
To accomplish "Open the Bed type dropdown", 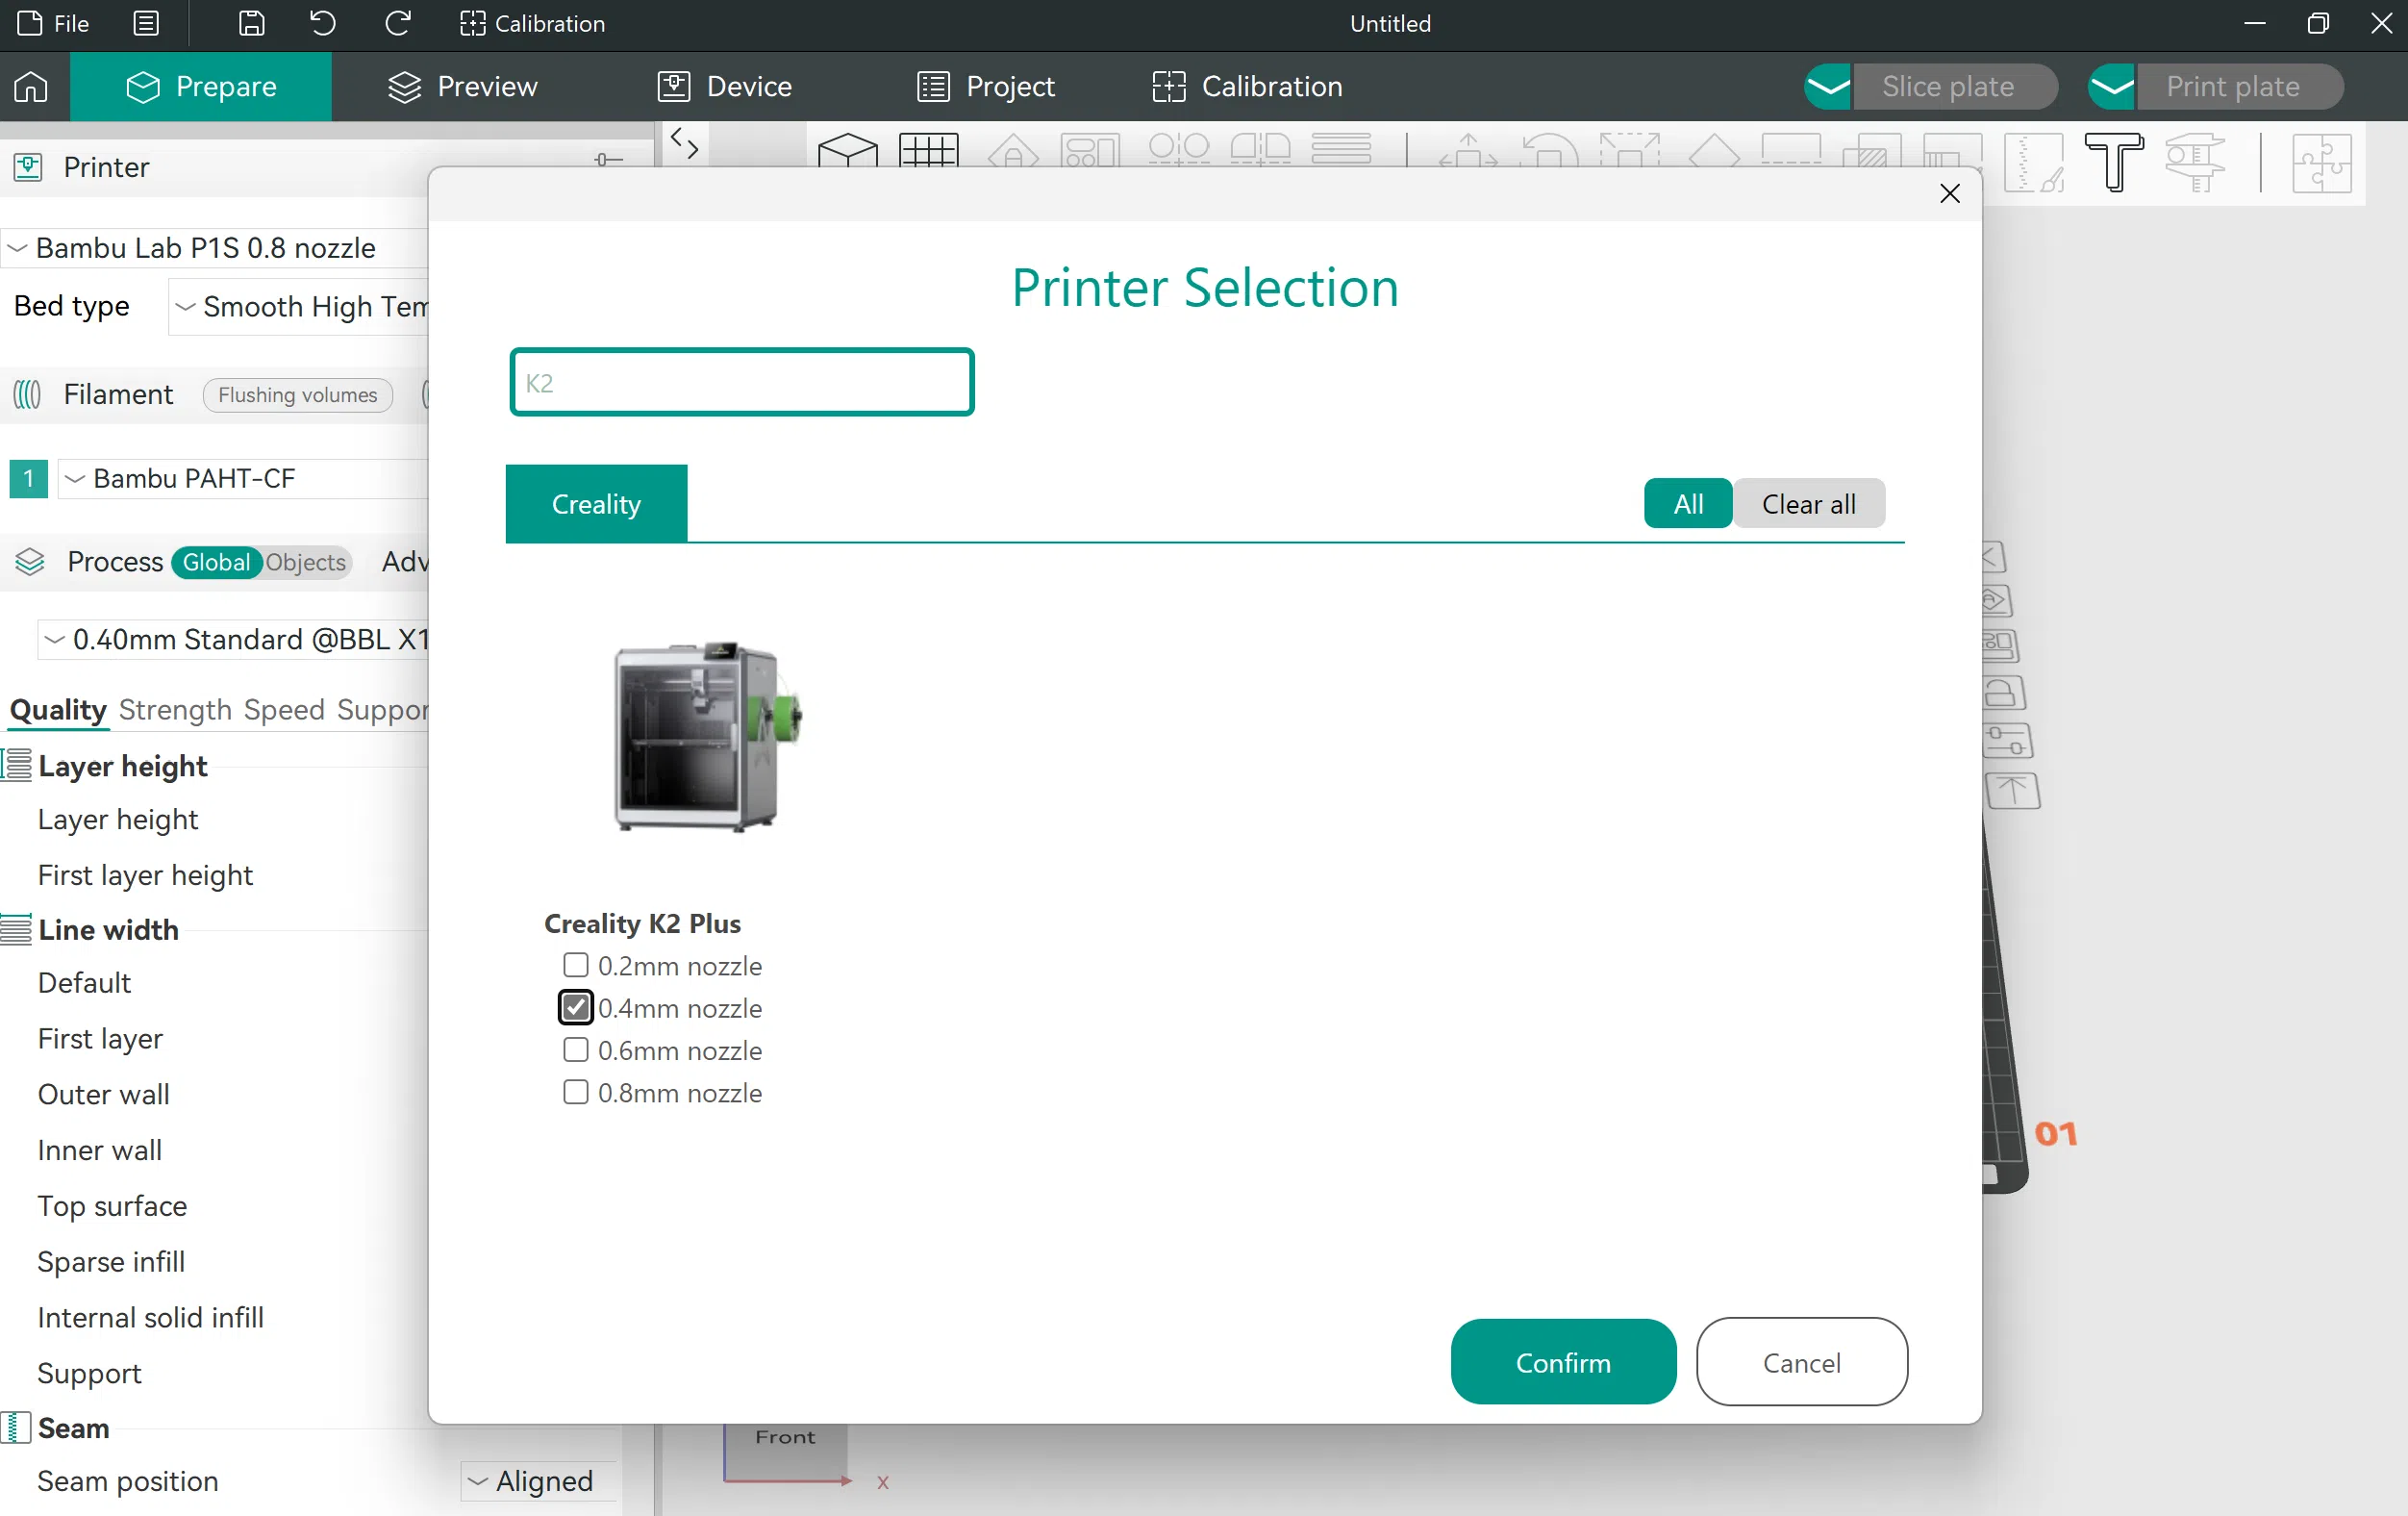I will [298, 306].
